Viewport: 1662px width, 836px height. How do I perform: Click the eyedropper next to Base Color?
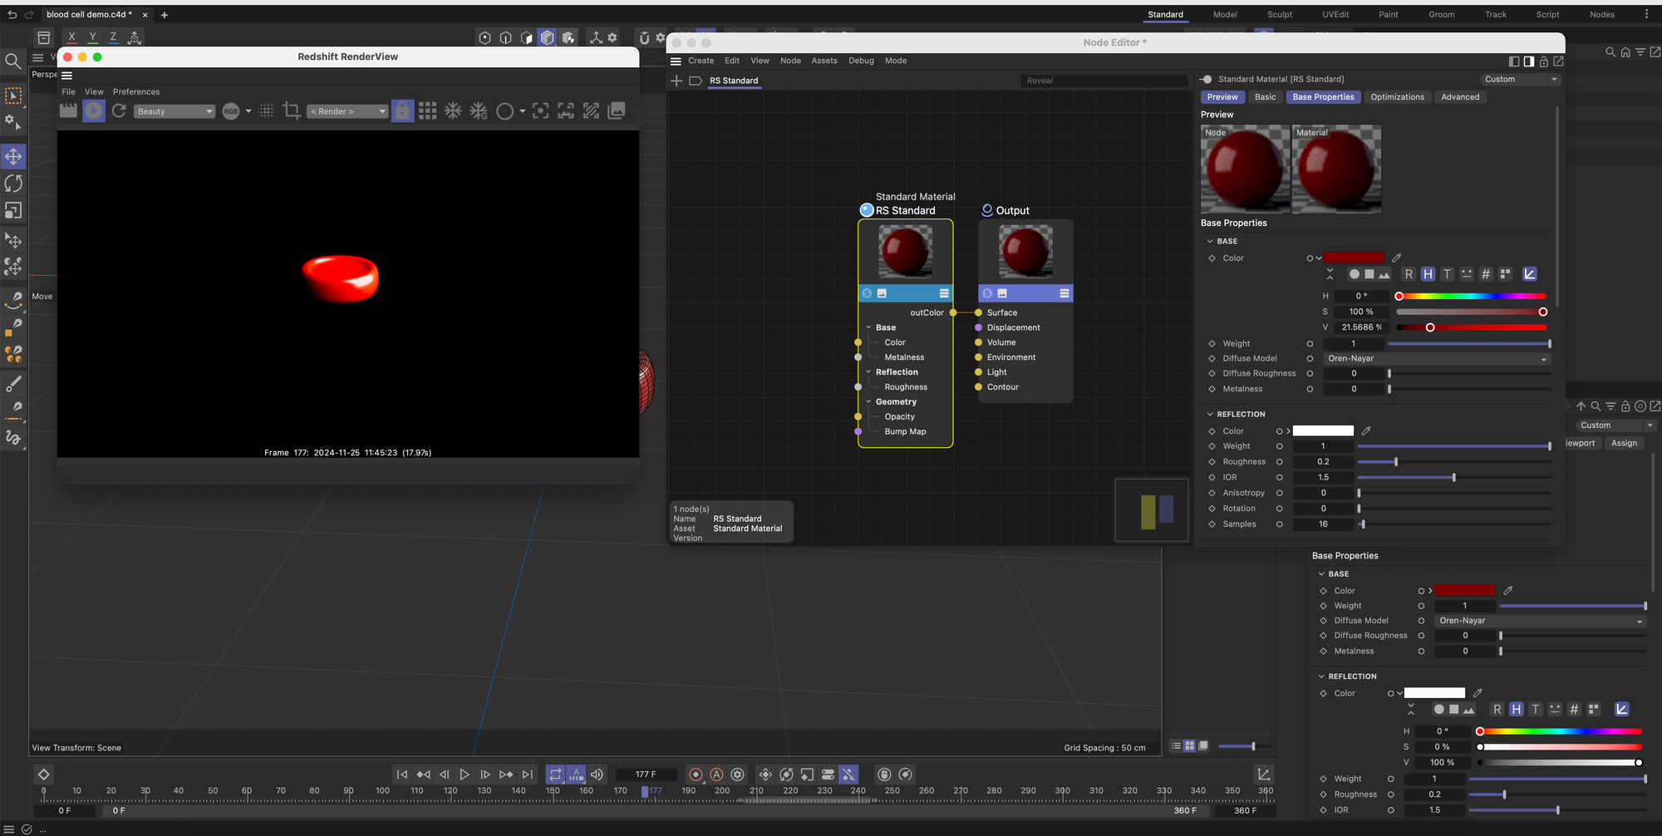[x=1397, y=258]
